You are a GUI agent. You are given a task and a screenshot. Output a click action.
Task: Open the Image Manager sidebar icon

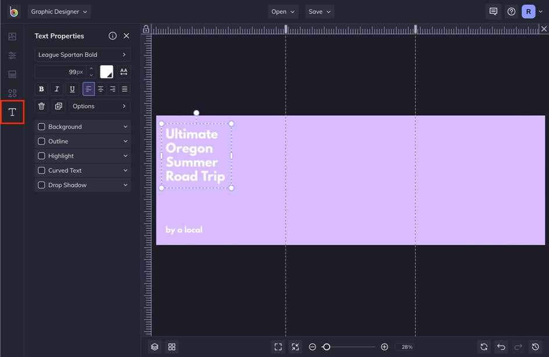pos(12,37)
